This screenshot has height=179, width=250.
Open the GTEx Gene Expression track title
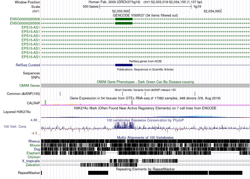point(145,98)
